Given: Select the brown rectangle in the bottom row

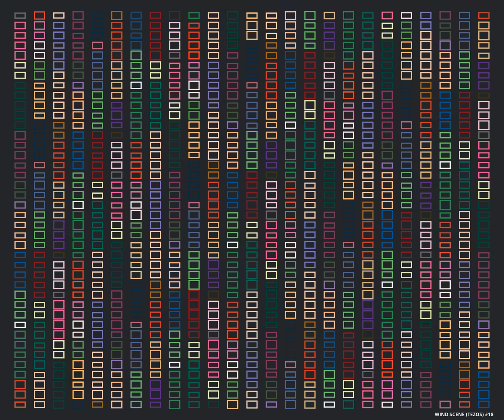Looking at the screenshot, I should (97, 404).
